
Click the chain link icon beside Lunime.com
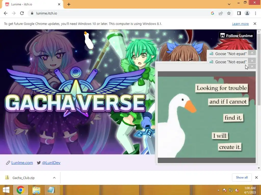tap(8, 163)
